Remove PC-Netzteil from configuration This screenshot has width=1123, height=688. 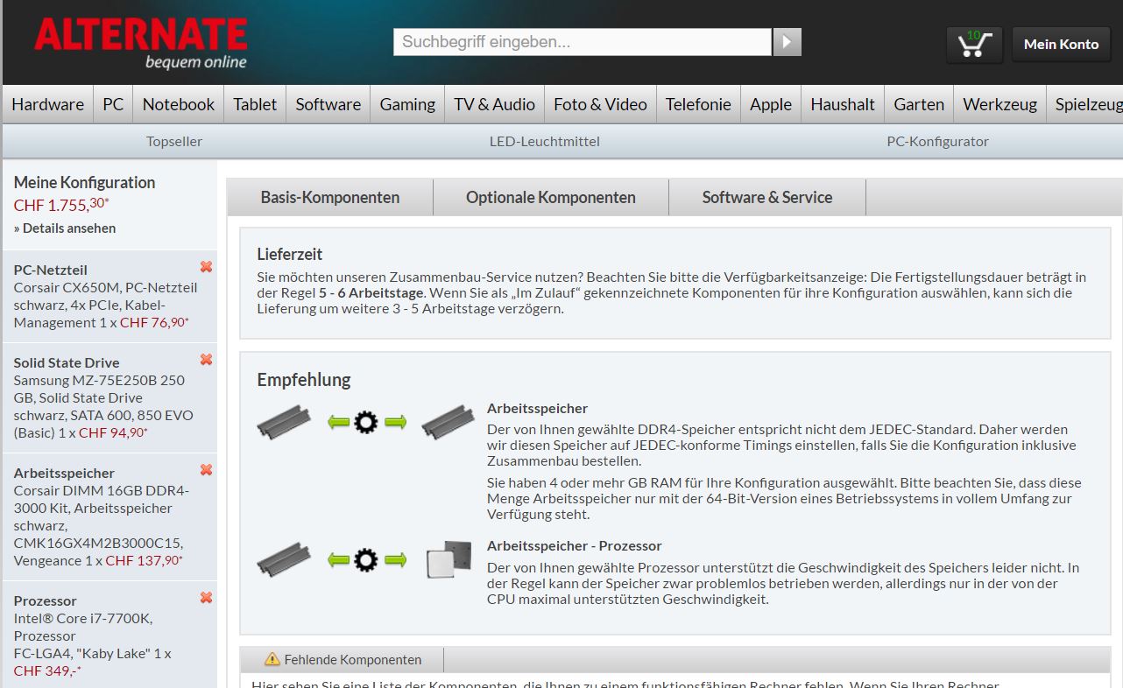(206, 267)
